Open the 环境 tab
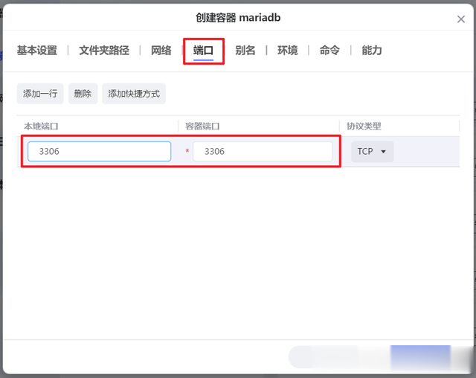 pyautogui.click(x=288, y=51)
